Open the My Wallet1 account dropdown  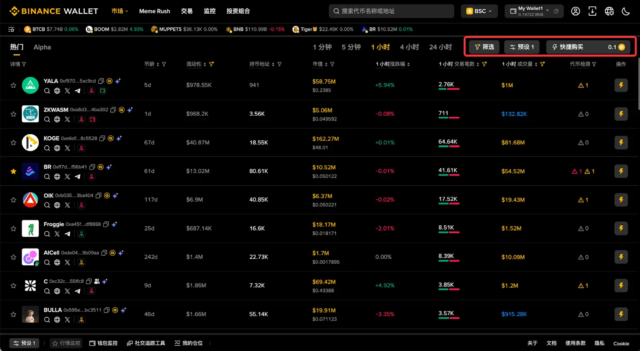pyautogui.click(x=534, y=11)
